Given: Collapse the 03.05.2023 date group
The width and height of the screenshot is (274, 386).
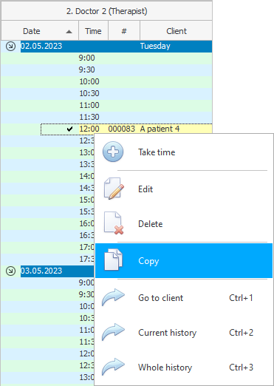Looking at the screenshot, I should (10, 271).
